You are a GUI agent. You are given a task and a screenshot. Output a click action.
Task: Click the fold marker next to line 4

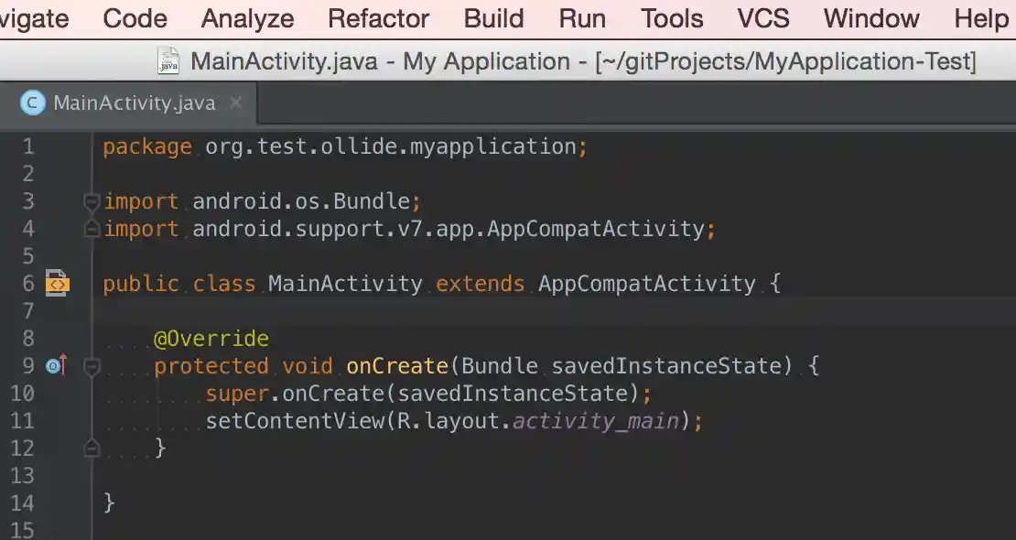[x=91, y=229]
